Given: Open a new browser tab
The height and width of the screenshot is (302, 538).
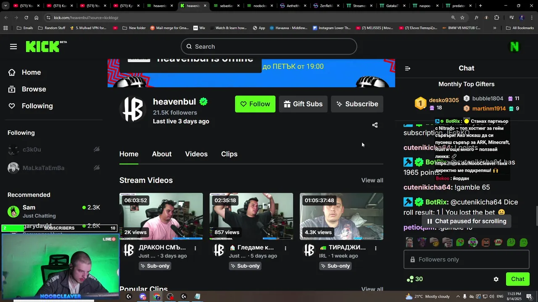Looking at the screenshot, I should (480, 6).
